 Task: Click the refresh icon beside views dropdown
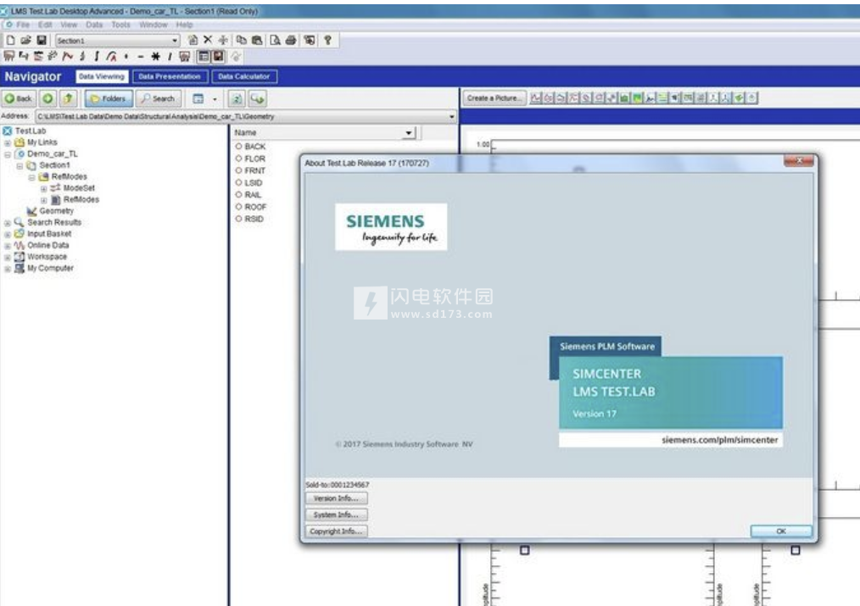coord(237,98)
